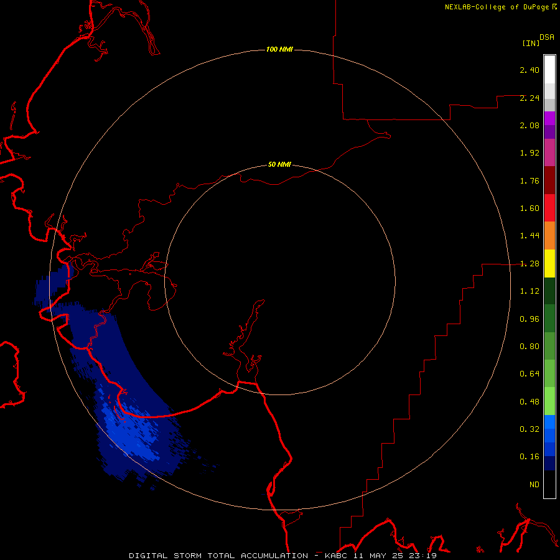Image resolution: width=560 pixels, height=560 pixels.
Task: Click the 0.64 legend value
Action: tap(530, 374)
